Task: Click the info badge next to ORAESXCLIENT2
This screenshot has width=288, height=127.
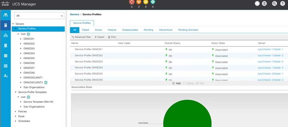Action: coord(46,82)
